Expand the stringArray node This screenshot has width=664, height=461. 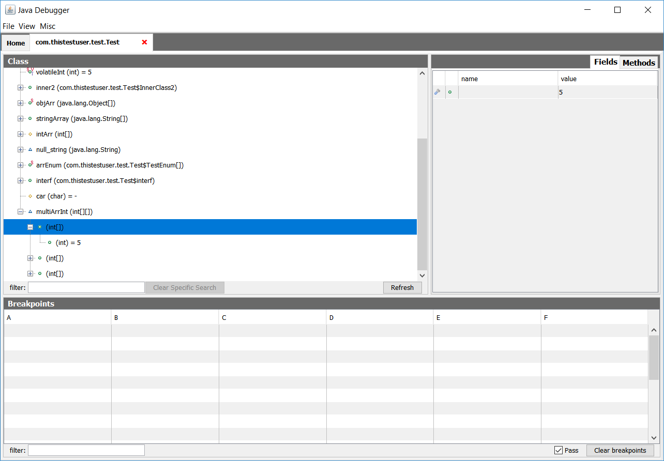pos(20,119)
